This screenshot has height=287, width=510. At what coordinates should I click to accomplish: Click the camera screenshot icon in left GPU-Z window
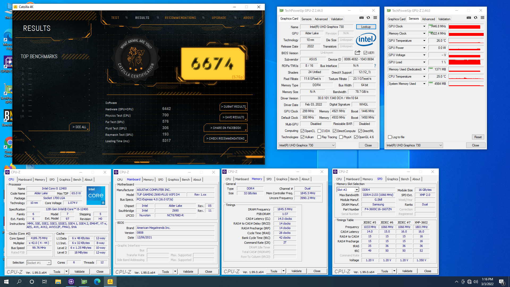point(362,18)
